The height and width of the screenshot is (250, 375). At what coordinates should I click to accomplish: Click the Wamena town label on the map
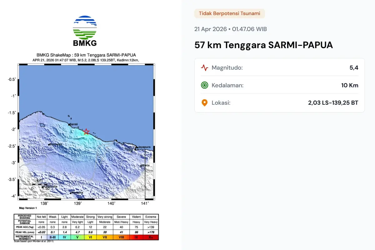coord(77,192)
